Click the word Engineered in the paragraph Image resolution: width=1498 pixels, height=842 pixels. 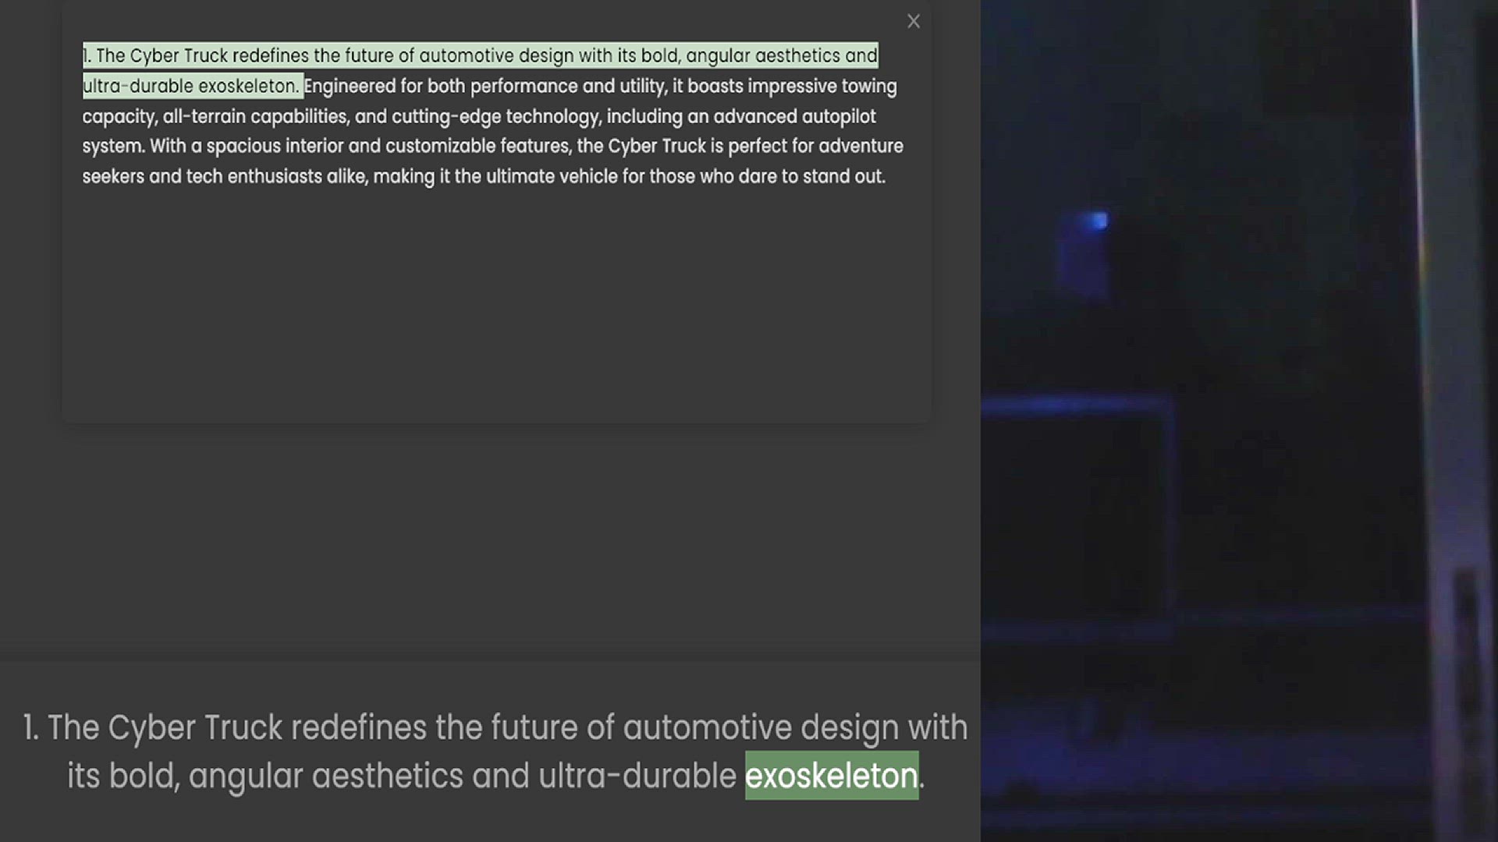[350, 87]
